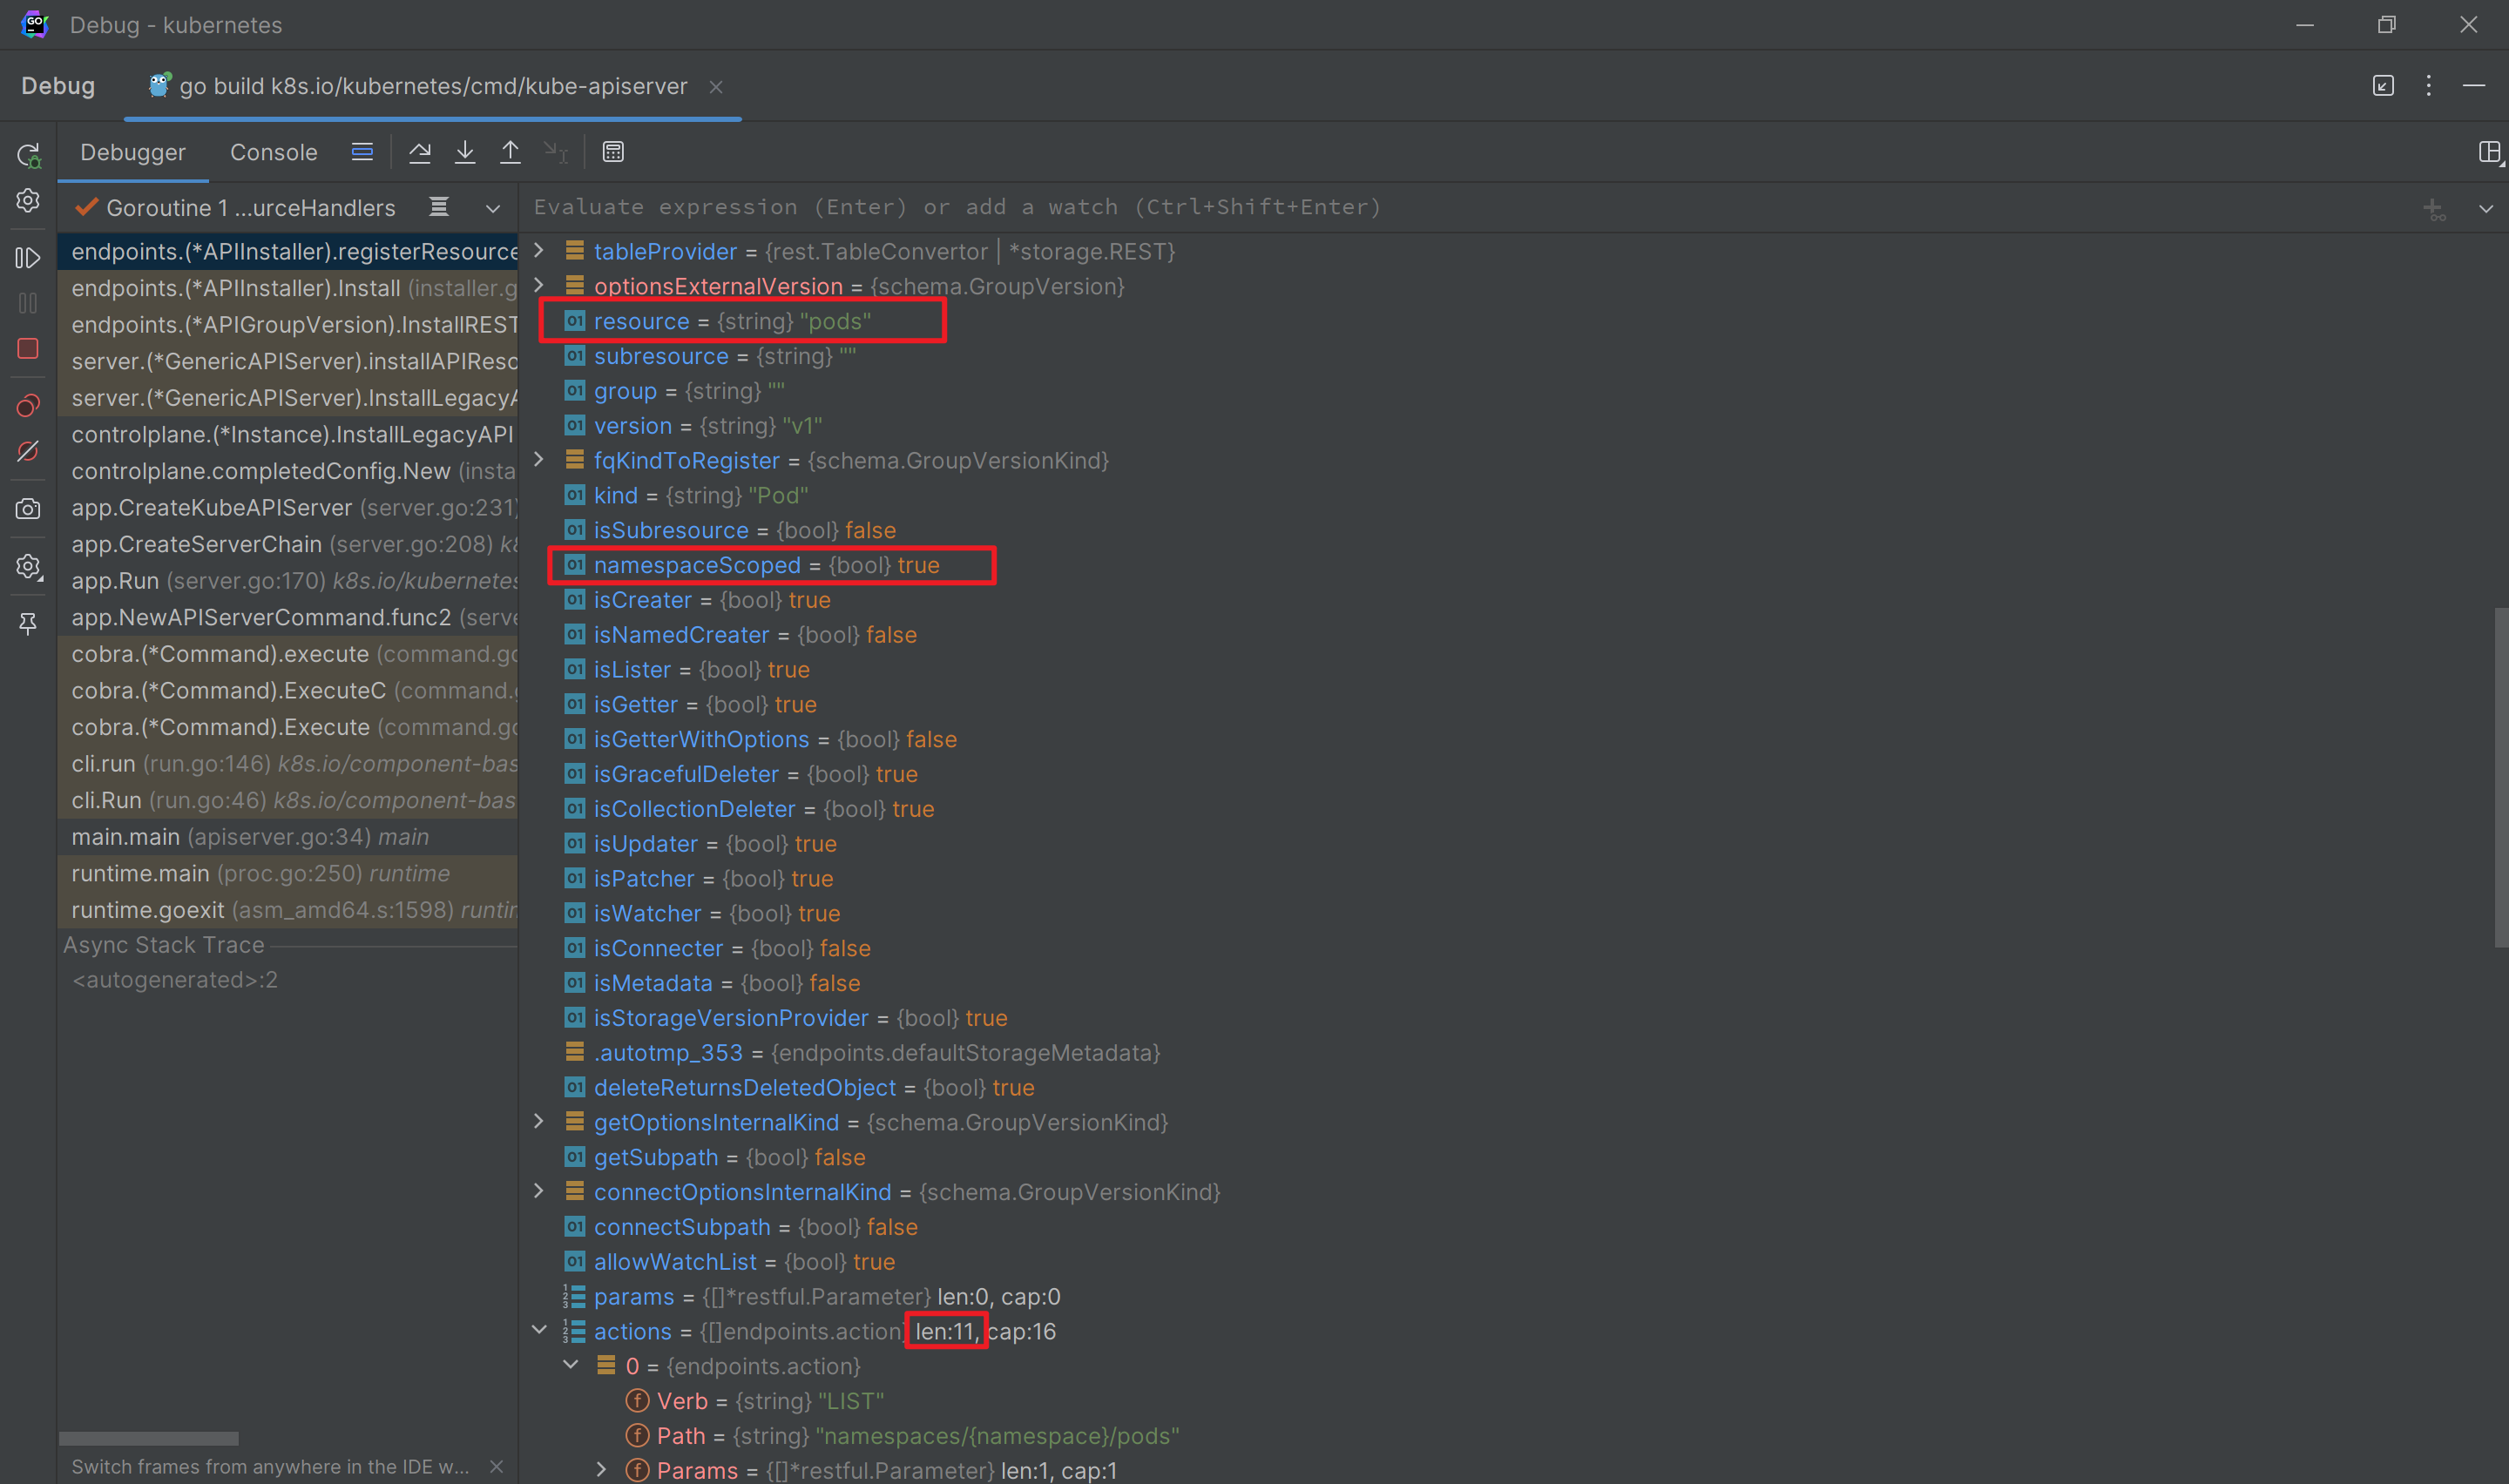Take a thread dump with camera icon
This screenshot has height=1484, width=2509.
[28, 509]
